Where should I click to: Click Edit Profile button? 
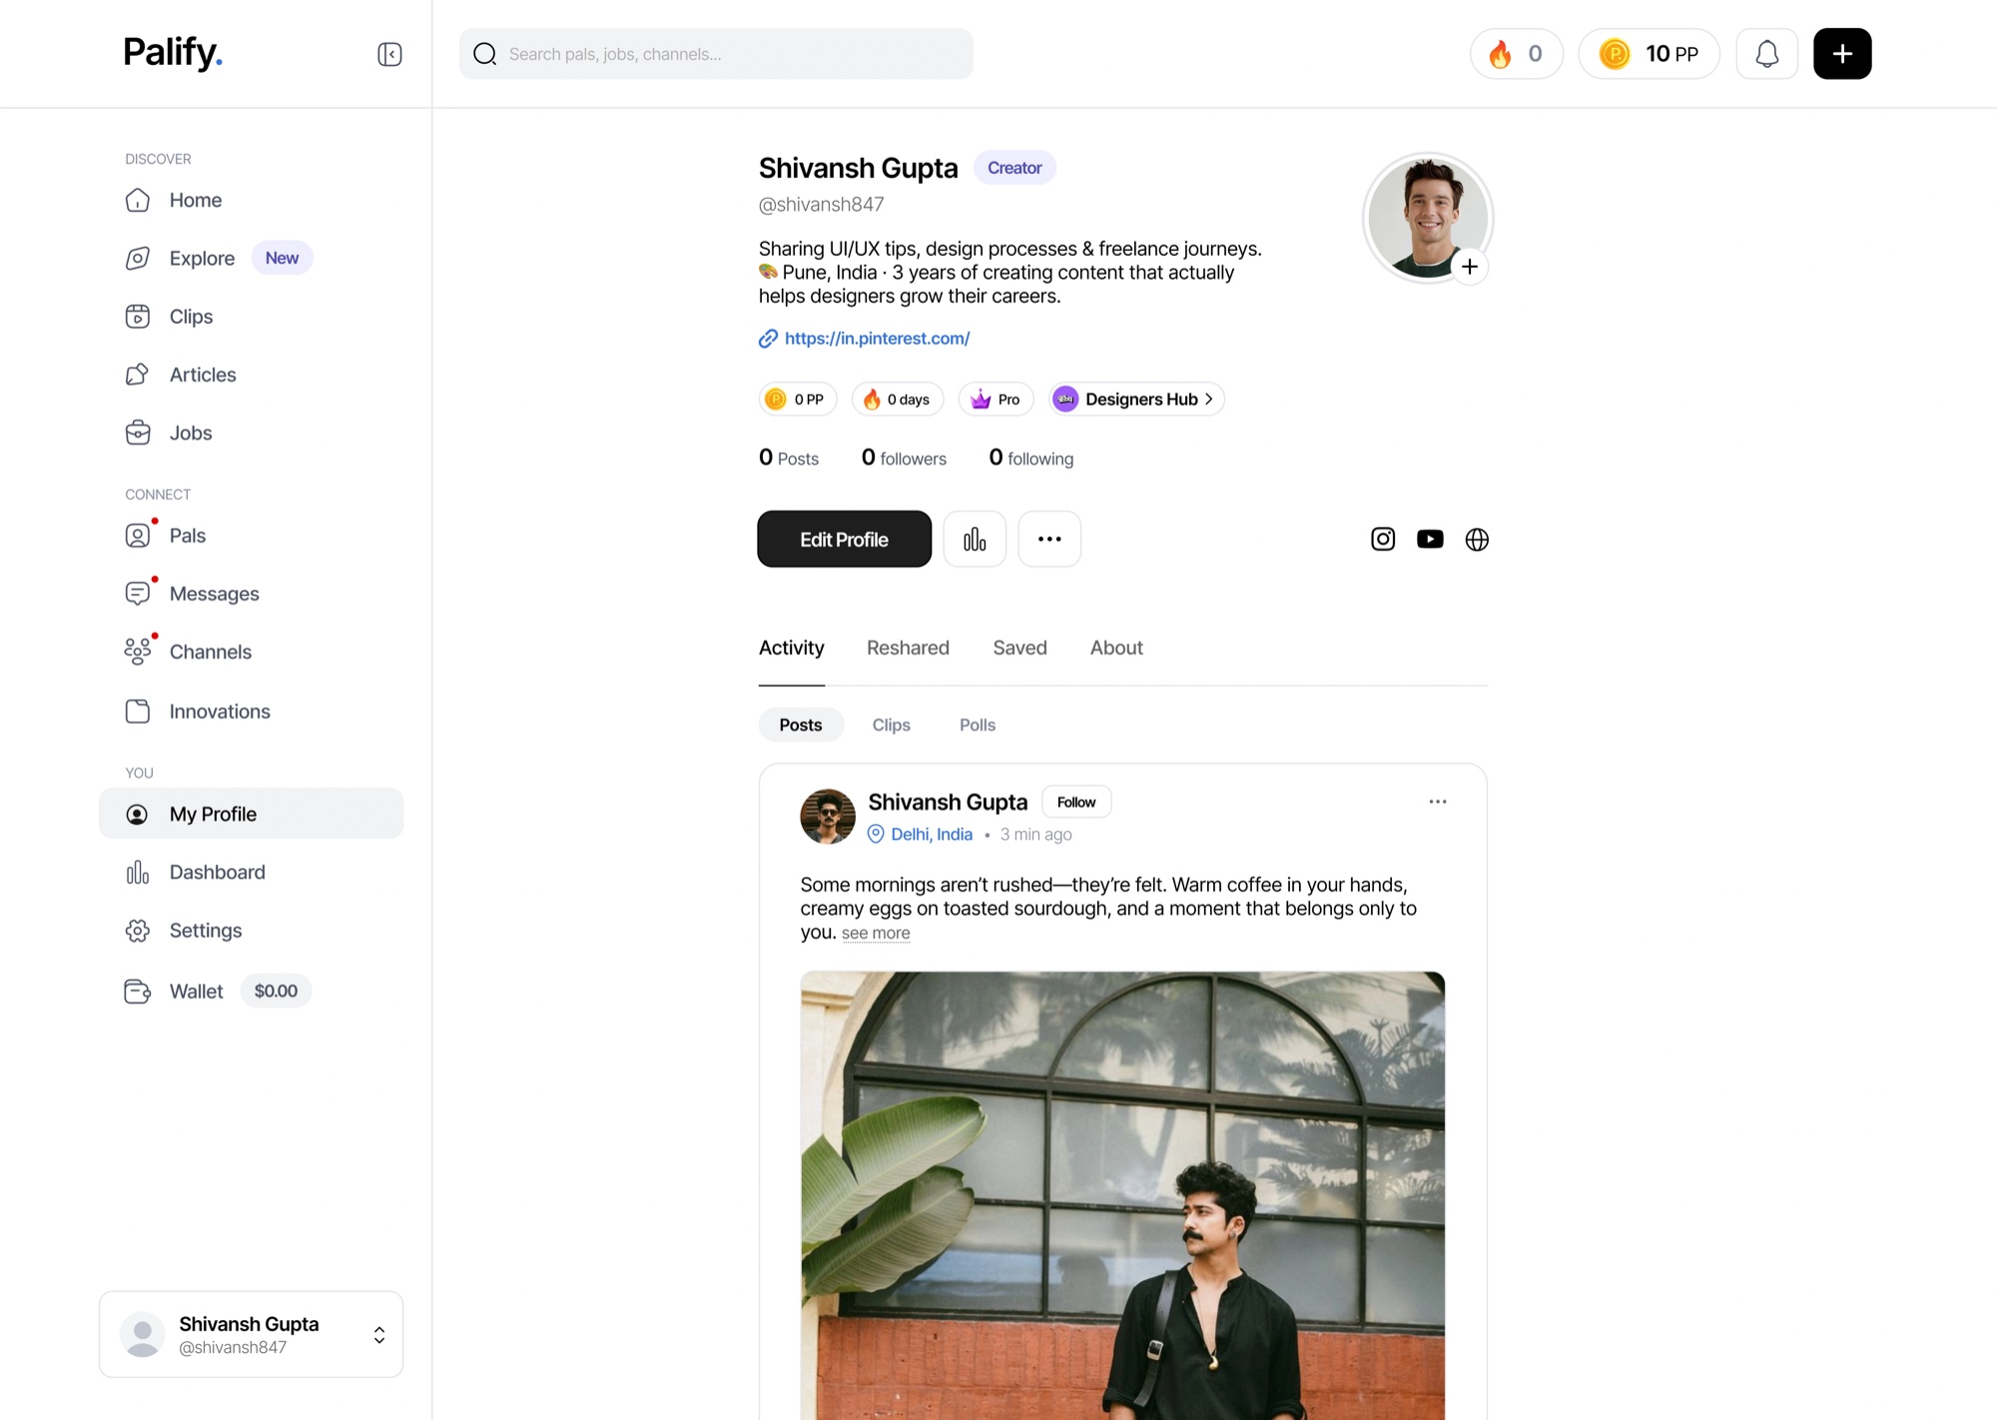844,539
